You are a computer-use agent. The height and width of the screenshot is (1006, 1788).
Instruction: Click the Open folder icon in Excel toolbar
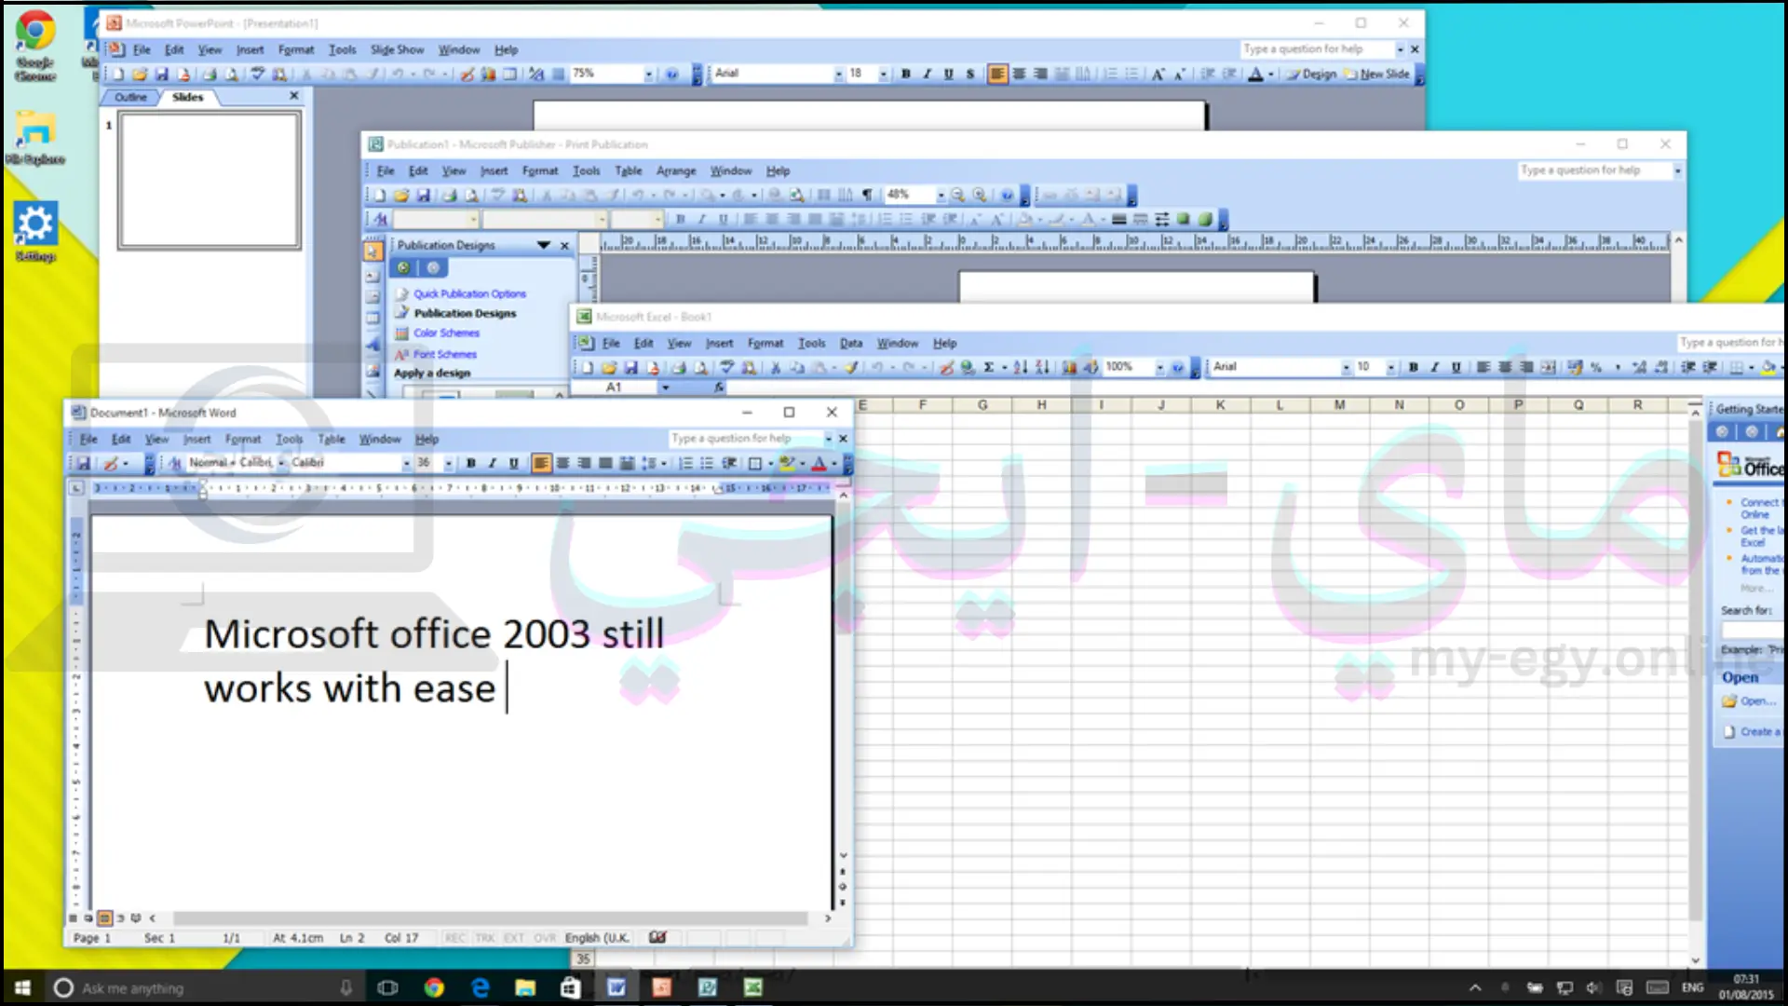click(x=609, y=367)
